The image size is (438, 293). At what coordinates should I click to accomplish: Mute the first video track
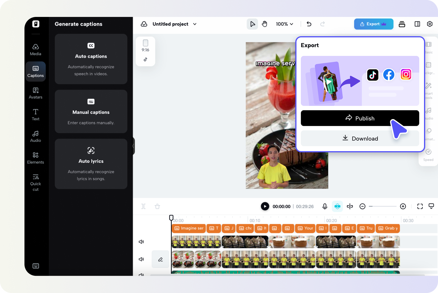141,242
